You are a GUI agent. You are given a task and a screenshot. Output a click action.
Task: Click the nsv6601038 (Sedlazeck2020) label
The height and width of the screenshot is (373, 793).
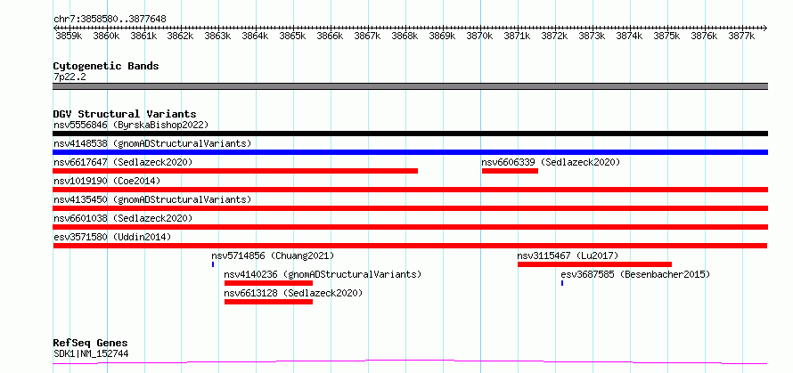(x=123, y=218)
